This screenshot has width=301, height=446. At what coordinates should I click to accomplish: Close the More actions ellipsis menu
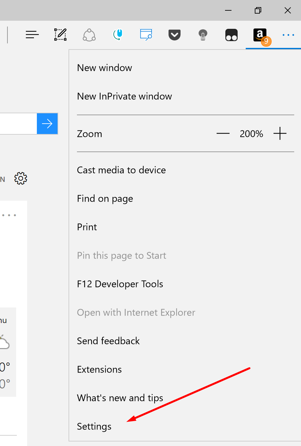click(x=288, y=35)
